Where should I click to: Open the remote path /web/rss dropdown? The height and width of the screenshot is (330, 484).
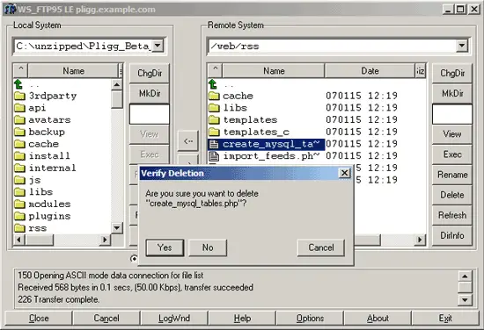click(462, 47)
